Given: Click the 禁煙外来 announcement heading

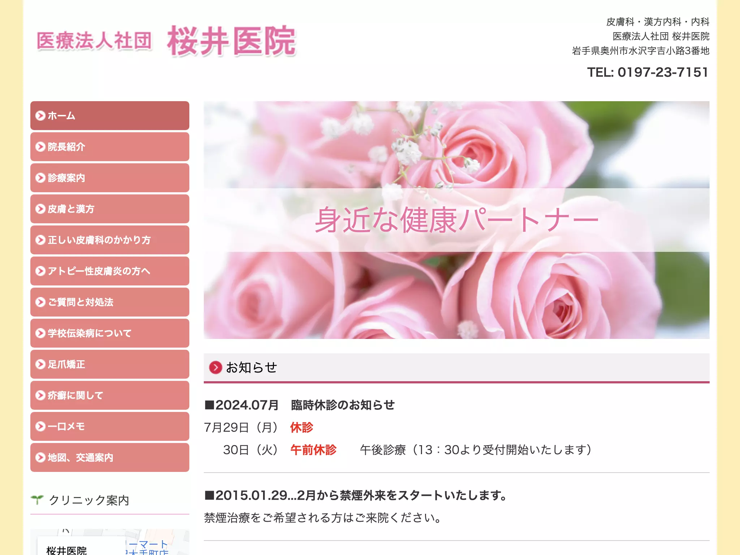Looking at the screenshot, I should pyautogui.click(x=356, y=495).
